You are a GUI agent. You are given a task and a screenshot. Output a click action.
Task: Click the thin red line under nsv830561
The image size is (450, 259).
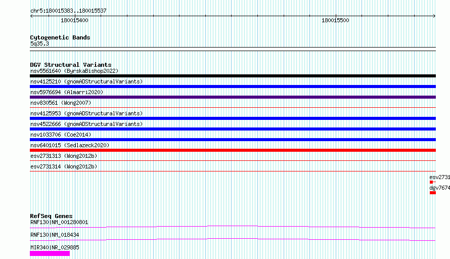tap(233, 107)
